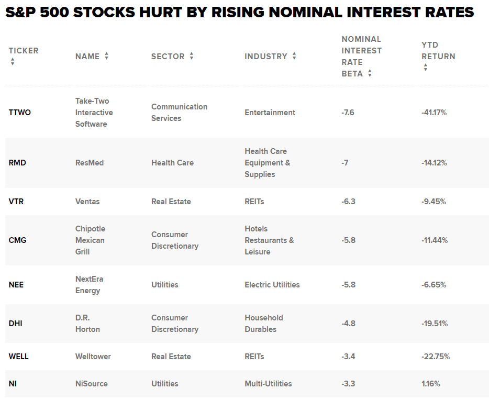Select the NEE ticker cell
Image resolution: width=489 pixels, height=400 pixels.
16,285
